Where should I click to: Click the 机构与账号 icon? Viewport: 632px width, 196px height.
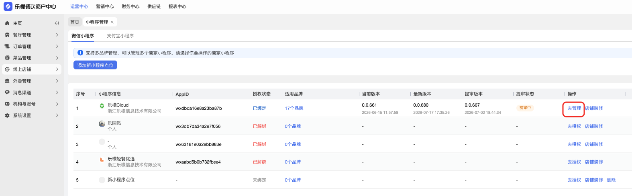click(x=7, y=104)
